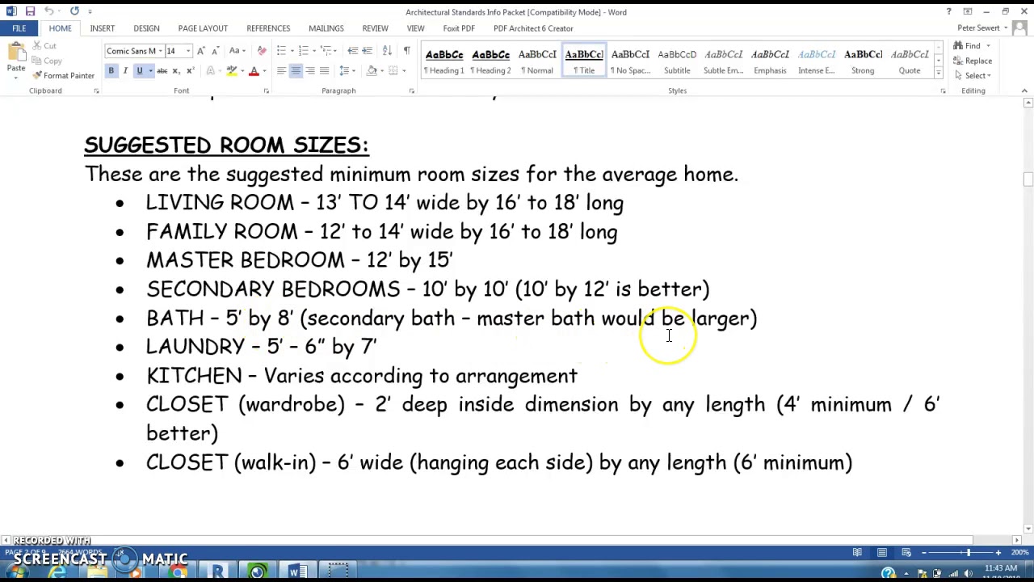Screen dimensions: 1034x582
Task: Switch to the REFERENCES tab
Action: (x=268, y=28)
